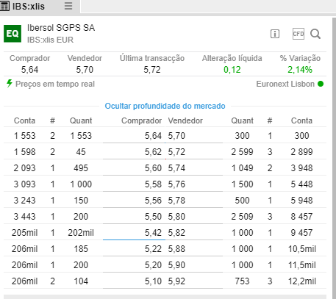Click Preços em tempo real text

pyautogui.click(x=55, y=84)
